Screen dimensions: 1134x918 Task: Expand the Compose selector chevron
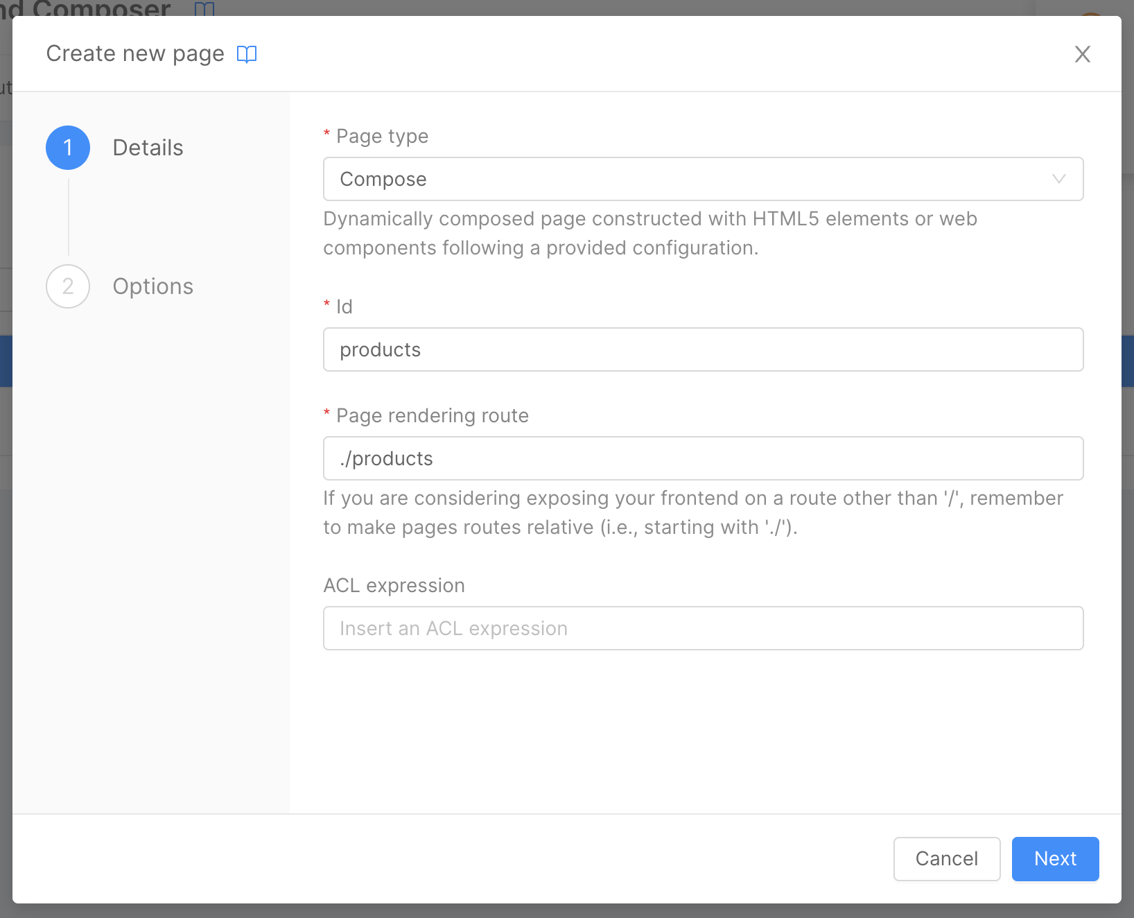[x=1058, y=179]
